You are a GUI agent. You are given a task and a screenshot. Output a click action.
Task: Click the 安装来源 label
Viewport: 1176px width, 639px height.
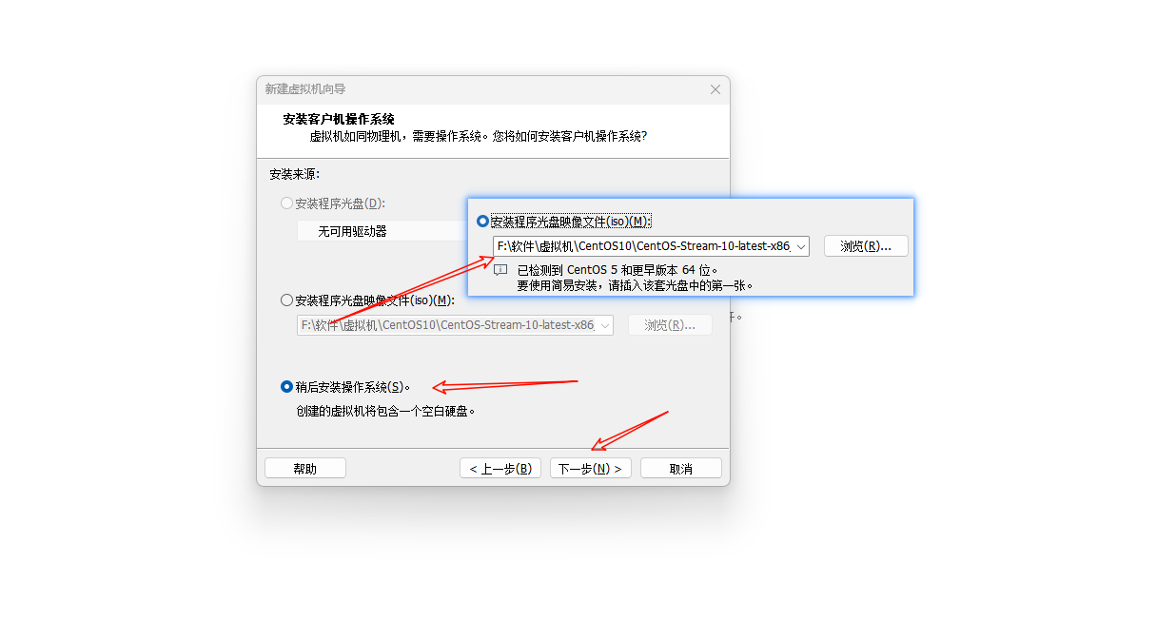tap(294, 175)
